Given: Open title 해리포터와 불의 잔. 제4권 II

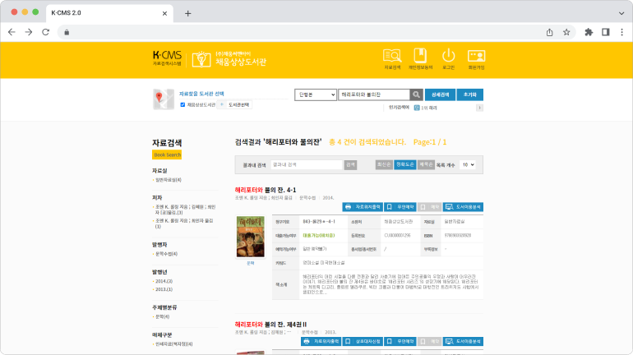Looking at the screenshot, I should (x=271, y=325).
